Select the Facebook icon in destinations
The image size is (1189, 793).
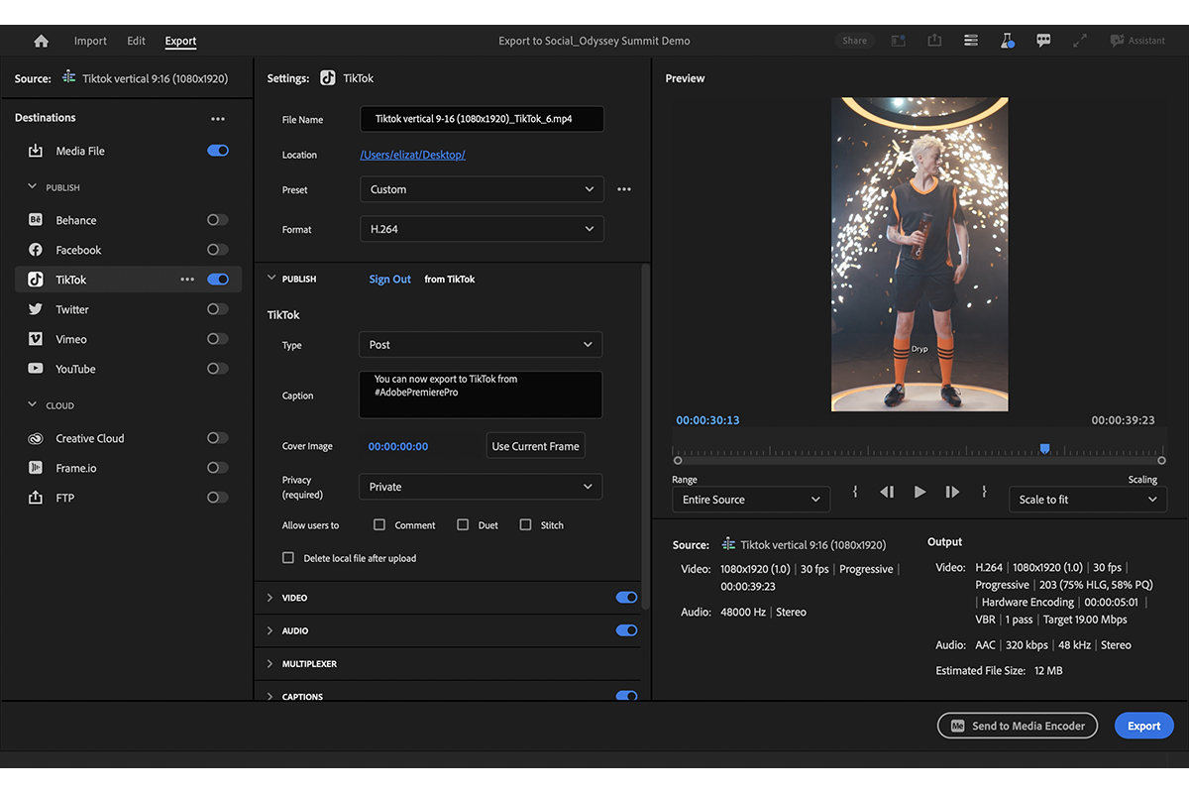(x=36, y=250)
